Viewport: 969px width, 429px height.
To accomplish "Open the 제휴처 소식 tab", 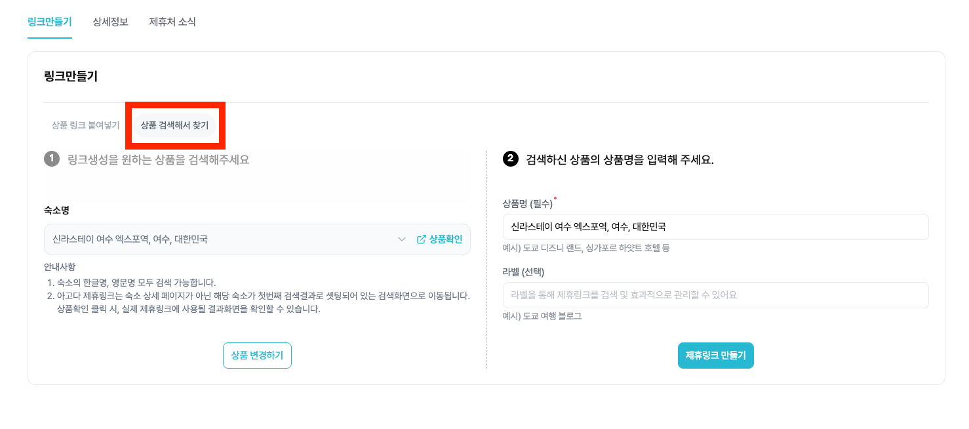I will pyautogui.click(x=172, y=22).
